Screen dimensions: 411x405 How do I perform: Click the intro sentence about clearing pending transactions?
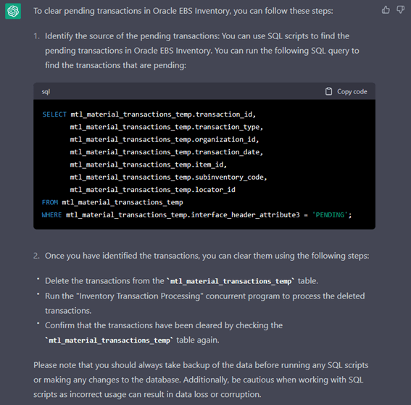point(183,11)
